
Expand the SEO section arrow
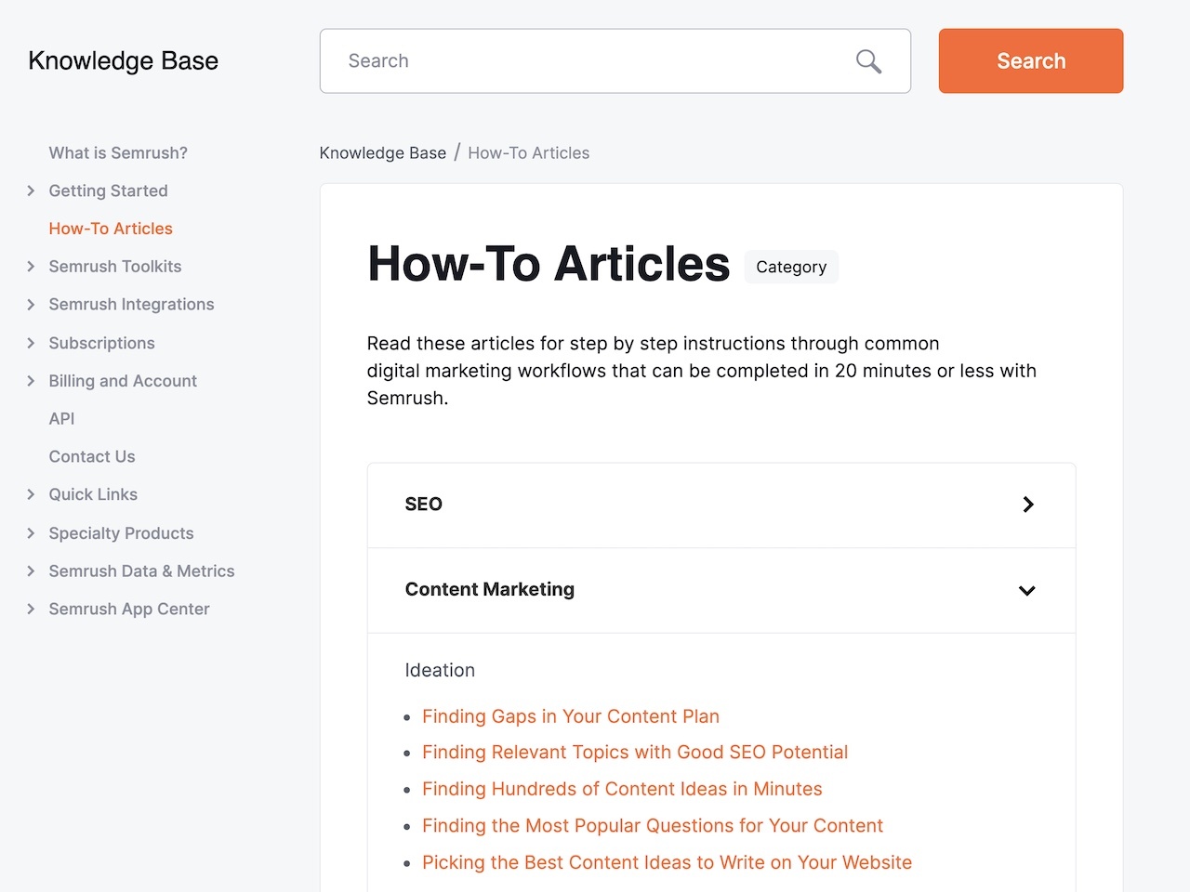click(1028, 505)
